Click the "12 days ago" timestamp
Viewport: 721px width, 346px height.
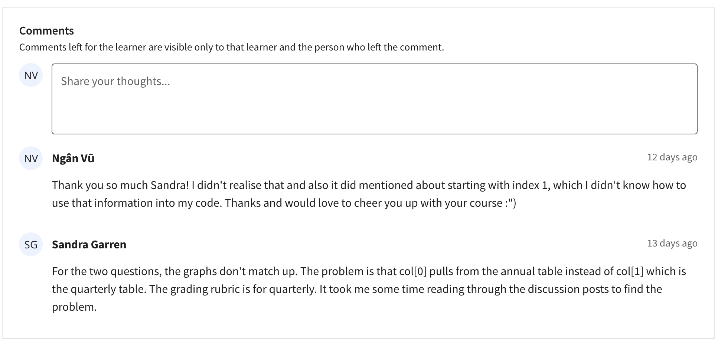(x=672, y=157)
